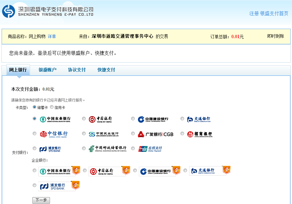Go to 银盛支付首页 homepage link
Image resolution: width=292 pixels, height=204 pixels.
coord(274,13)
